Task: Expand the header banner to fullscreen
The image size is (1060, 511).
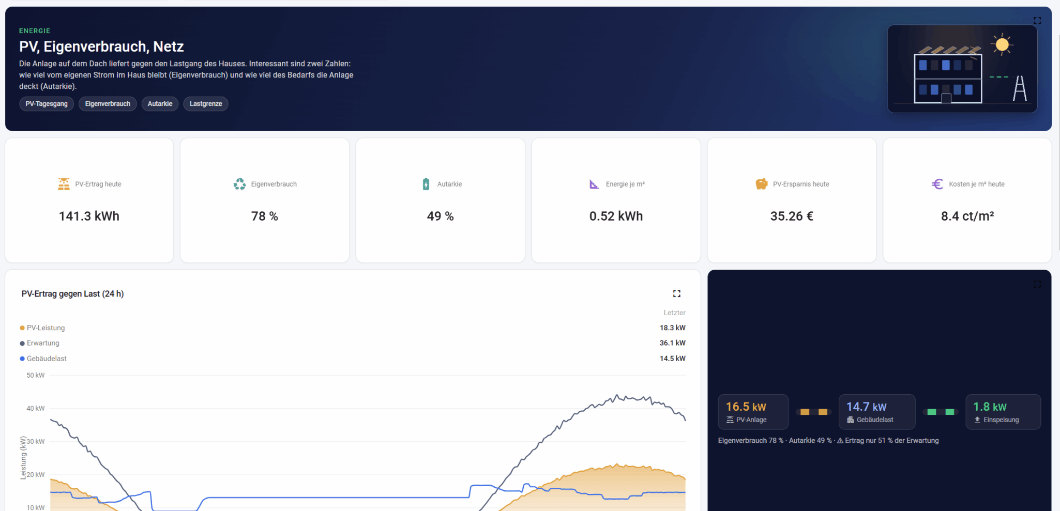Action: [1037, 21]
